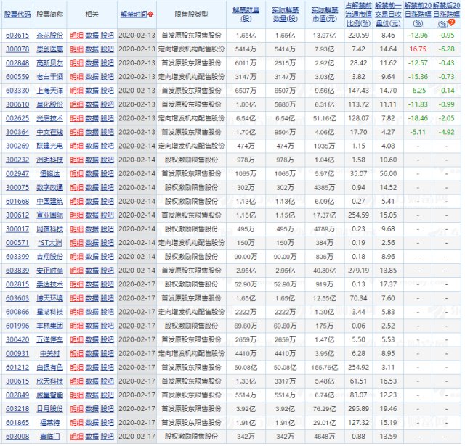Open 明细 for row 601212
Screen dimensions: 465x446
76,367
